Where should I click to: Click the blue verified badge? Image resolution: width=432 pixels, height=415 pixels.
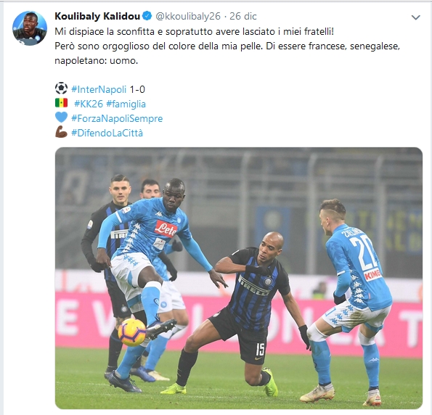147,16
